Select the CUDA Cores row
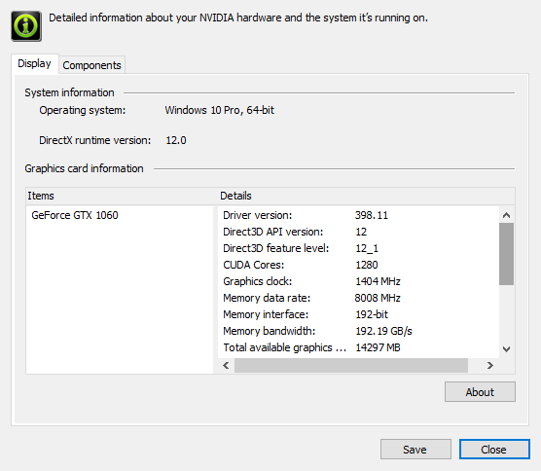Image resolution: width=541 pixels, height=471 pixels. click(358, 265)
